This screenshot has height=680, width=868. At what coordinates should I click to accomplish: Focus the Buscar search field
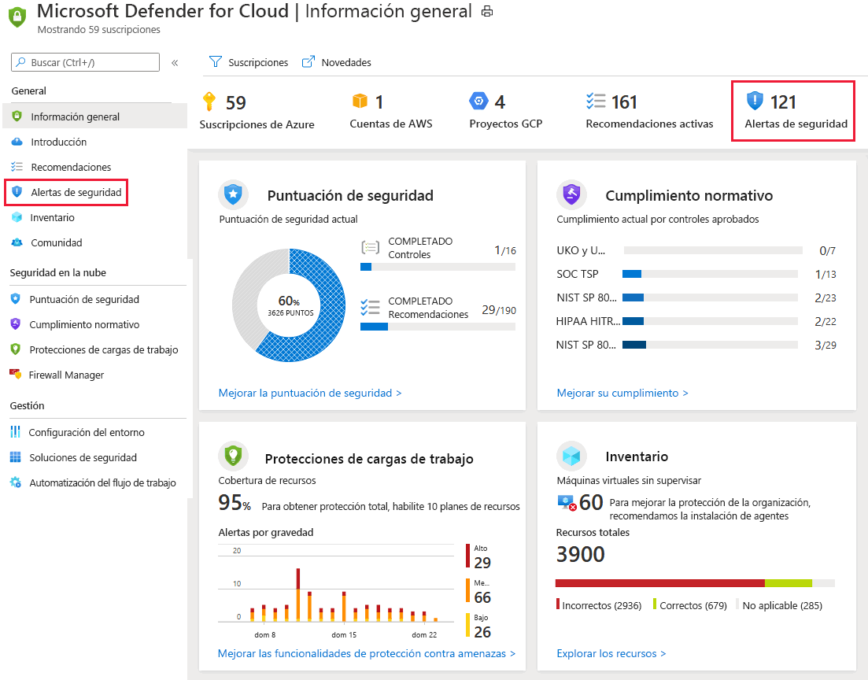[85, 62]
